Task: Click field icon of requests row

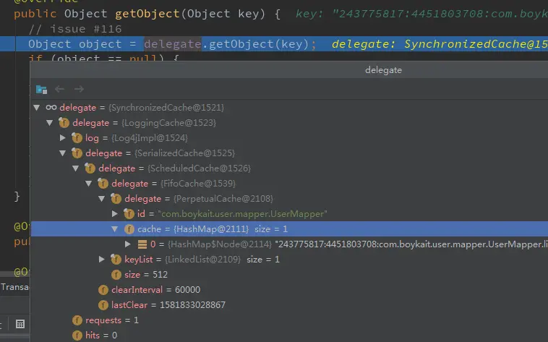Action: point(77,320)
